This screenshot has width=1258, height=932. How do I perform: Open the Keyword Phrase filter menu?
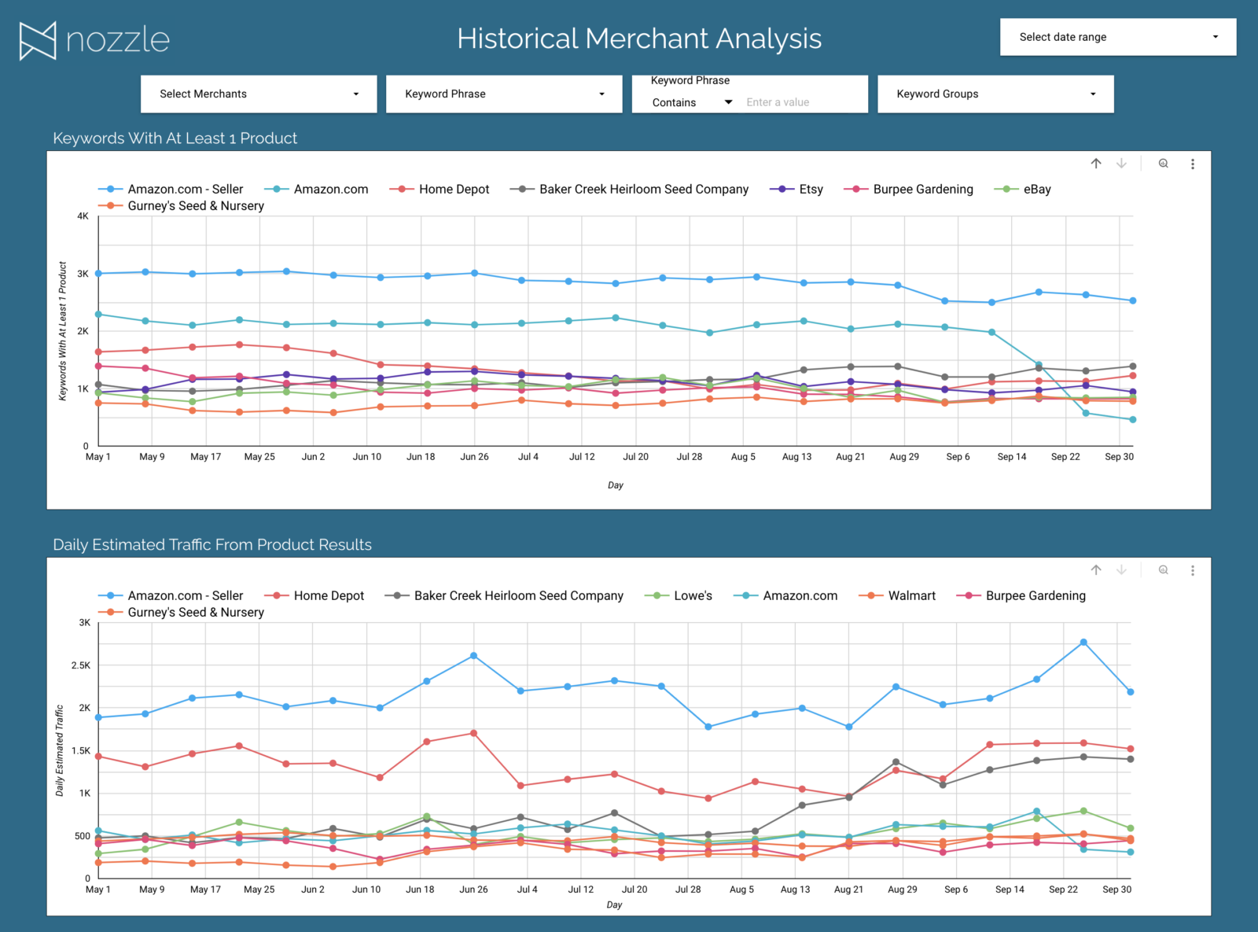pos(503,94)
